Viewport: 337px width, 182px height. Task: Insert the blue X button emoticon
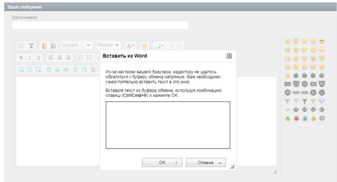[305, 118]
